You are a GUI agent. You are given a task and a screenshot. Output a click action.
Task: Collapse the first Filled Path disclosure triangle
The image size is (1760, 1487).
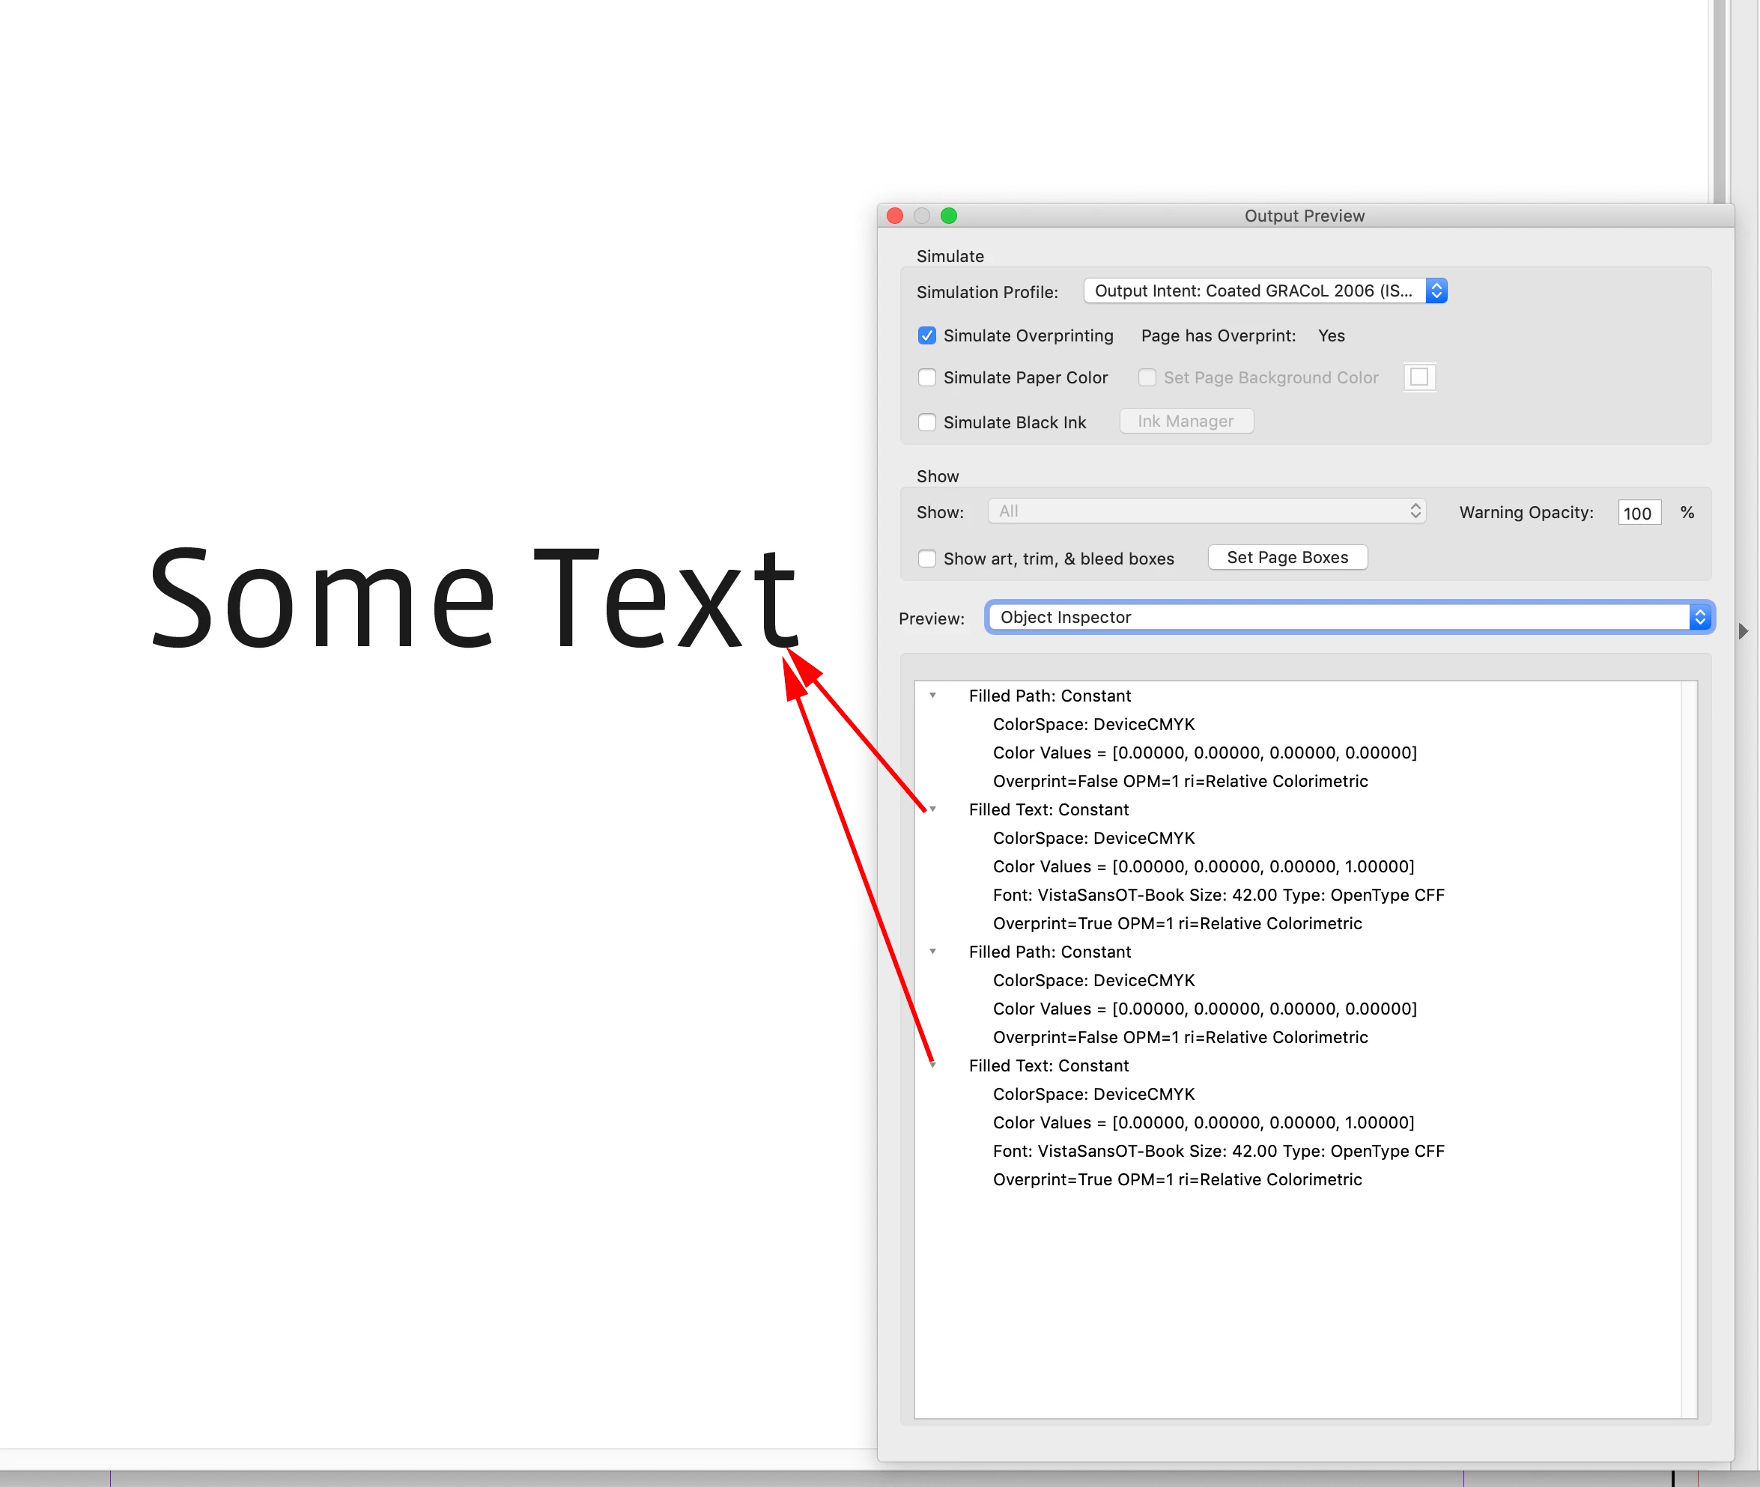(x=932, y=696)
